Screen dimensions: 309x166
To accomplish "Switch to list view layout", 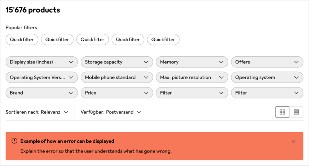I will [296, 112].
